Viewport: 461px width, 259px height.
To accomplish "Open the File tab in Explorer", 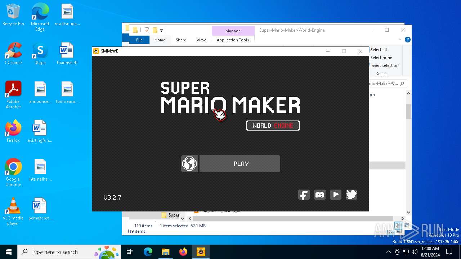I will click(139, 40).
